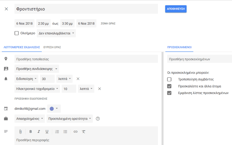Screen dimensions: 232x145
Task: Insert a bulleted list in description
Action: point(65,131)
